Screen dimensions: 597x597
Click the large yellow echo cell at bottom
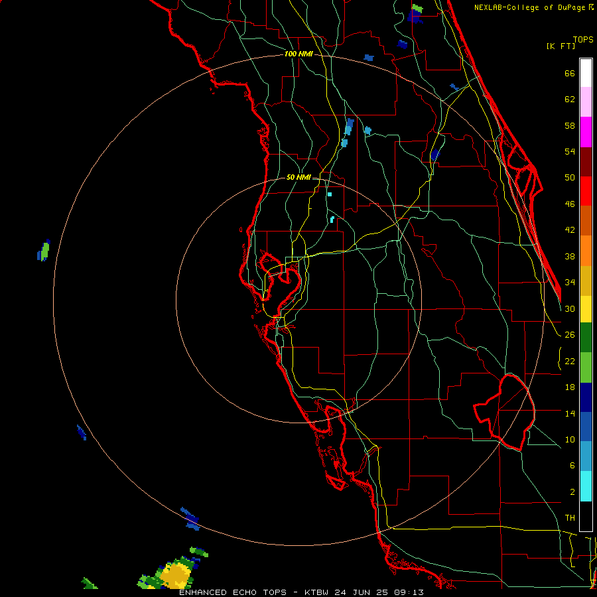(x=176, y=574)
